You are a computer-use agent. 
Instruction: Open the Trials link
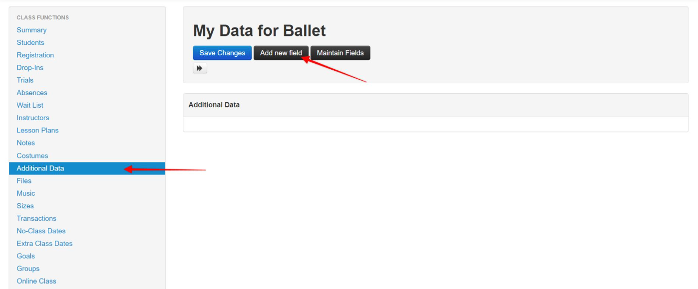tap(25, 80)
